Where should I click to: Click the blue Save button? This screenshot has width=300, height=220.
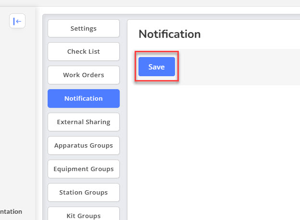pyautogui.click(x=157, y=67)
